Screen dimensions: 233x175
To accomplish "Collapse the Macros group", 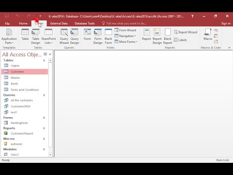I will tap(44, 139).
